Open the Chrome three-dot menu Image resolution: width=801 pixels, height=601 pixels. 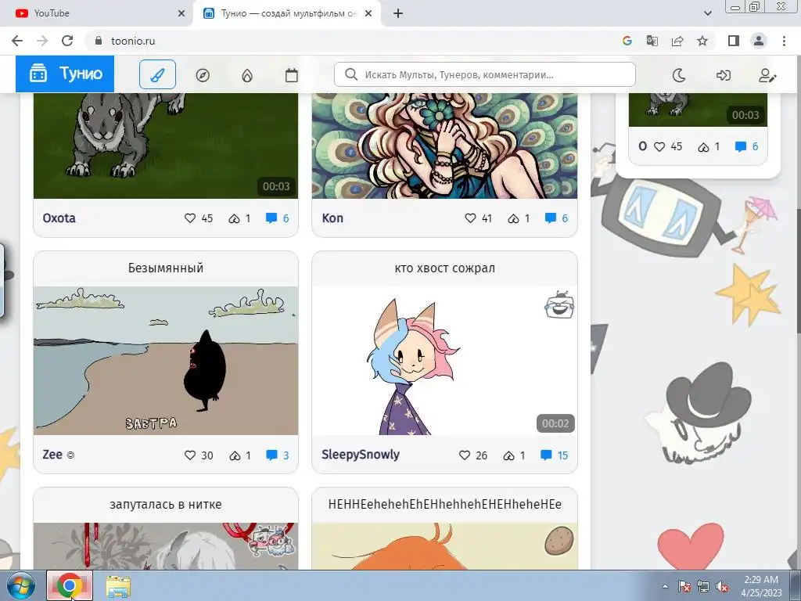click(x=784, y=41)
